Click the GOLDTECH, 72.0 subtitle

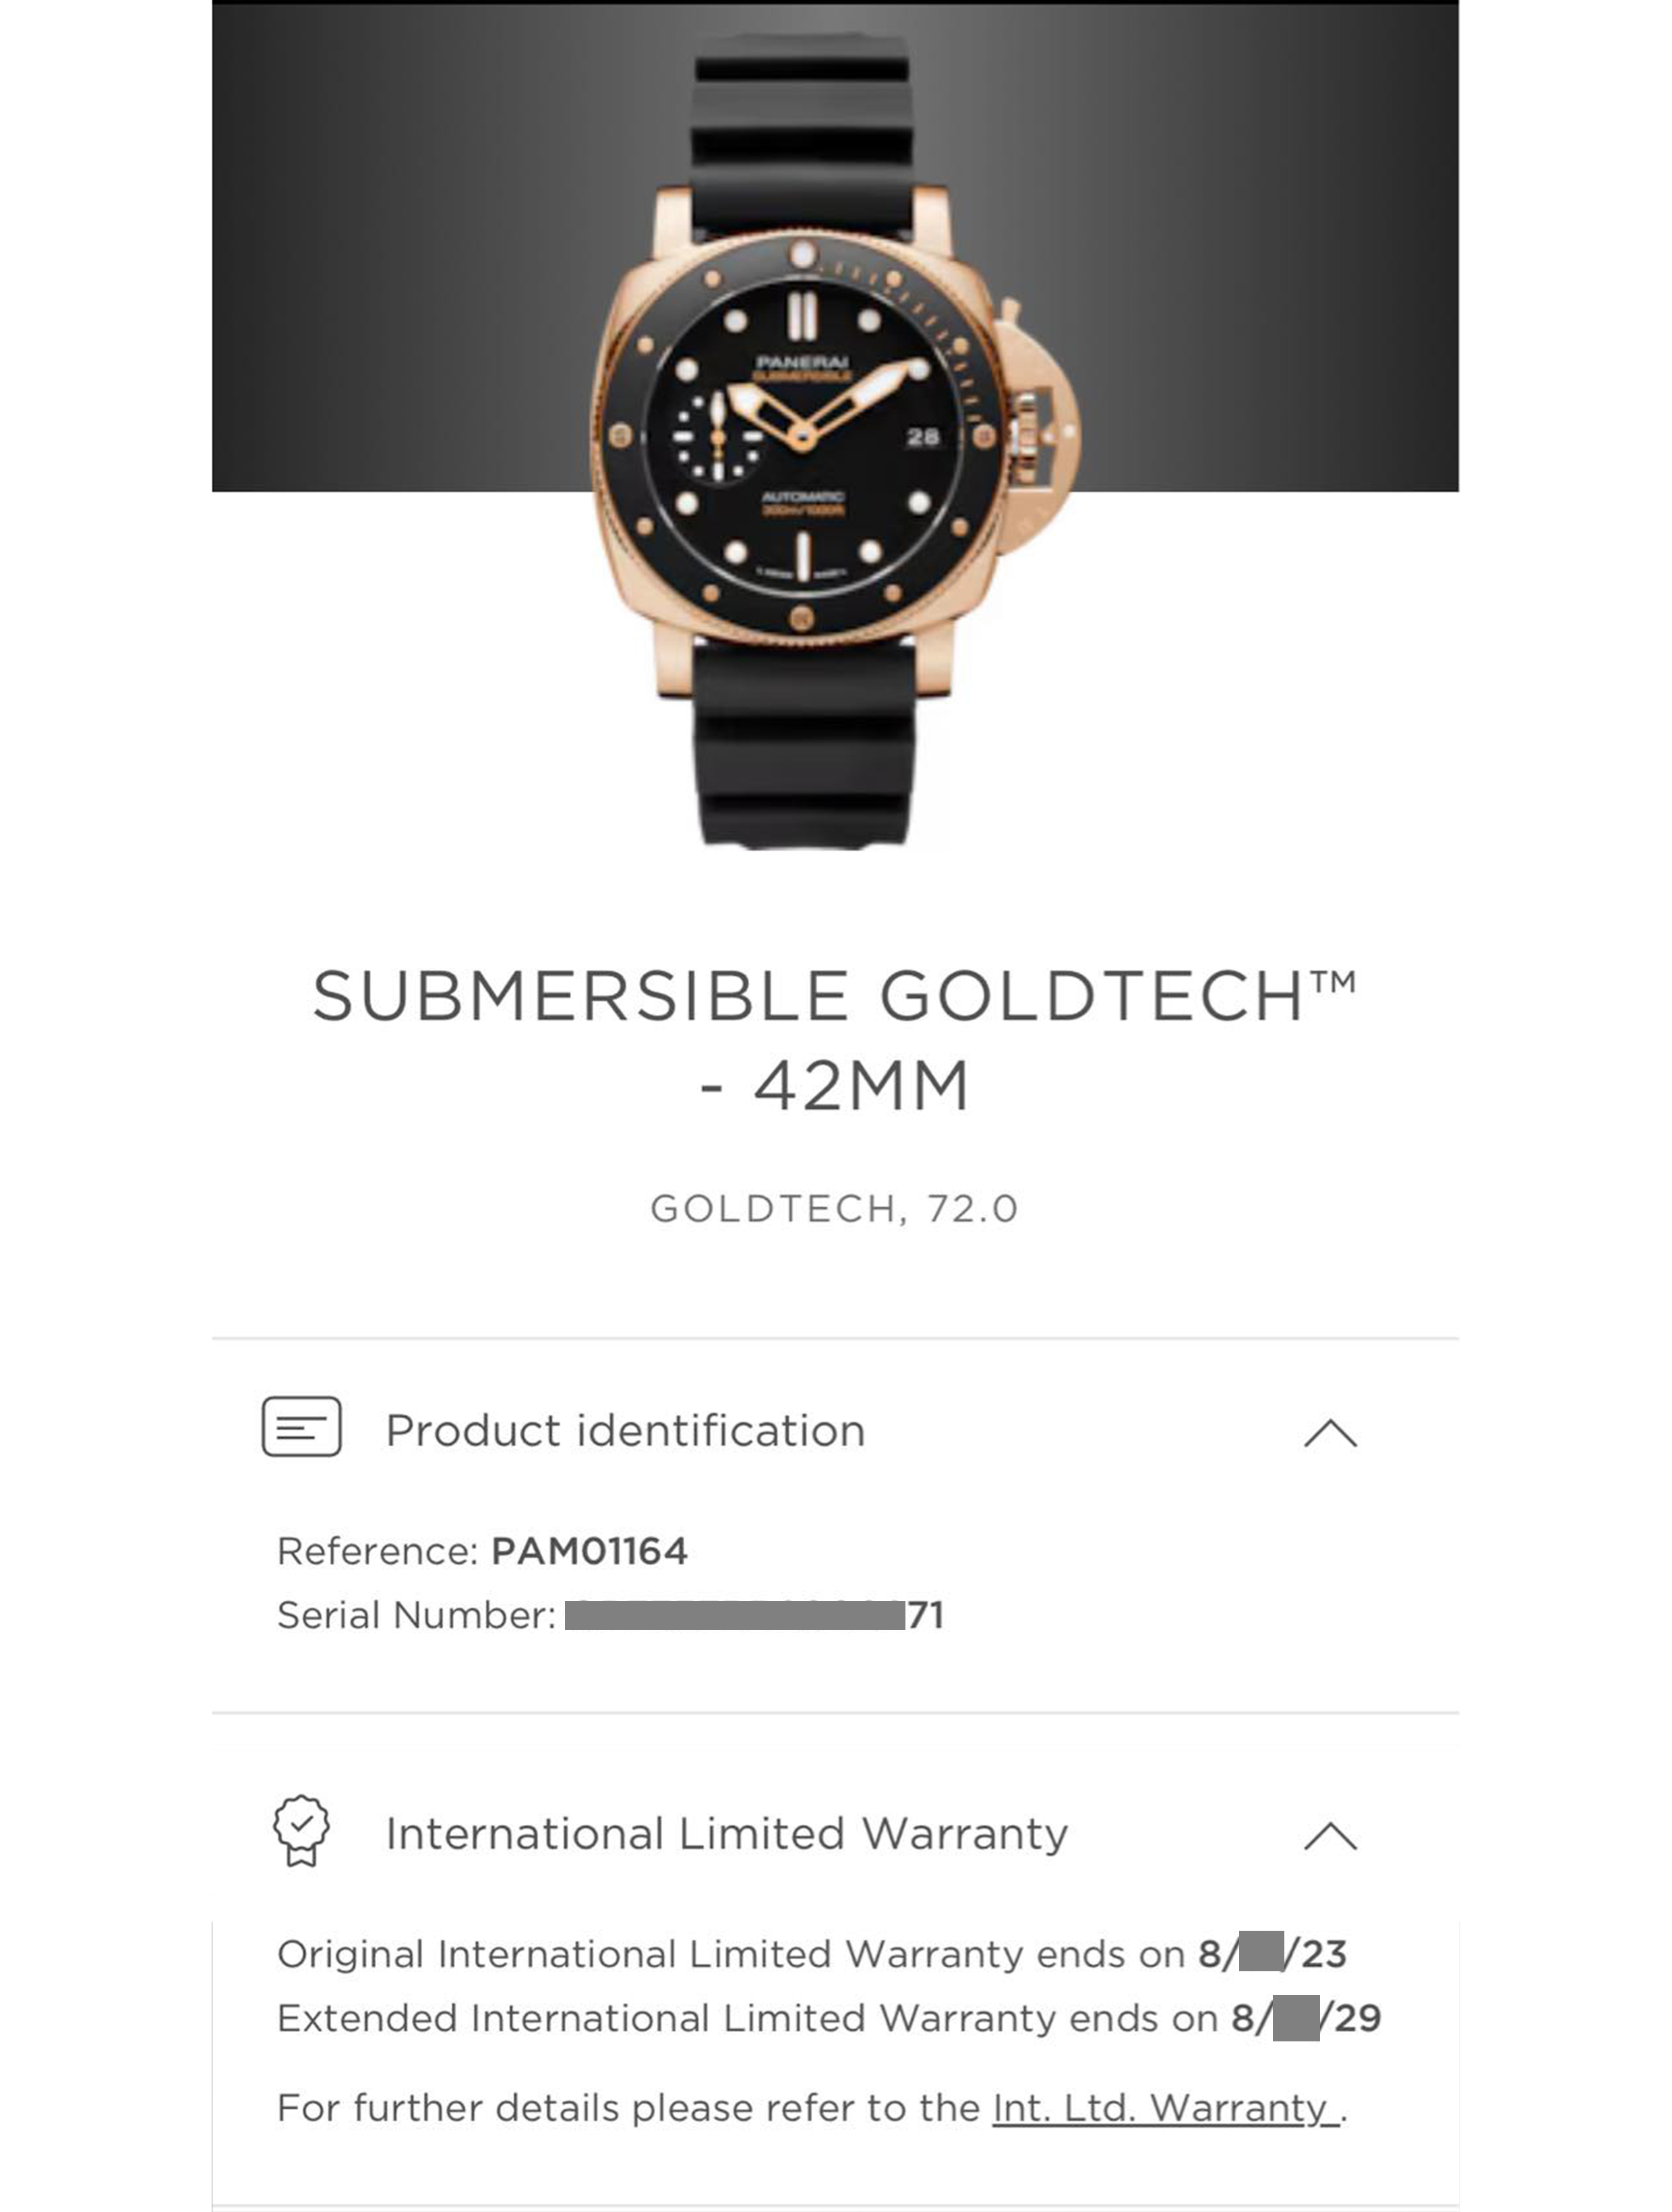[834, 1209]
